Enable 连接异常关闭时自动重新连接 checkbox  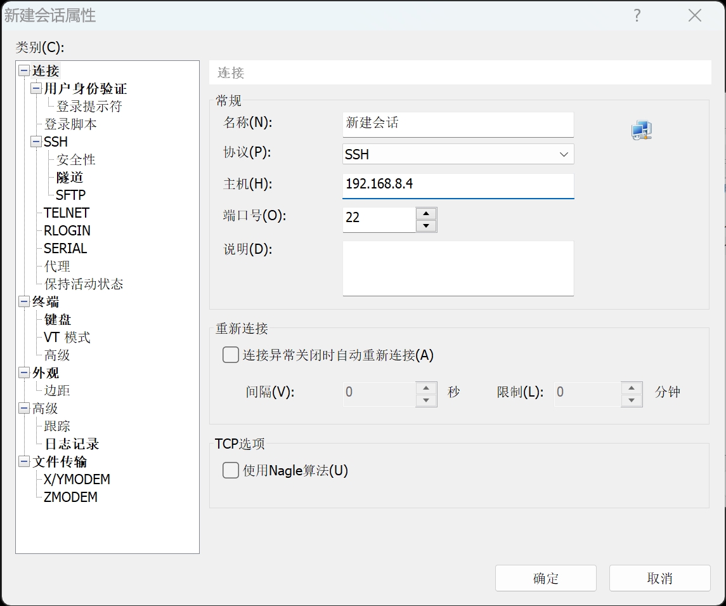pyautogui.click(x=231, y=355)
